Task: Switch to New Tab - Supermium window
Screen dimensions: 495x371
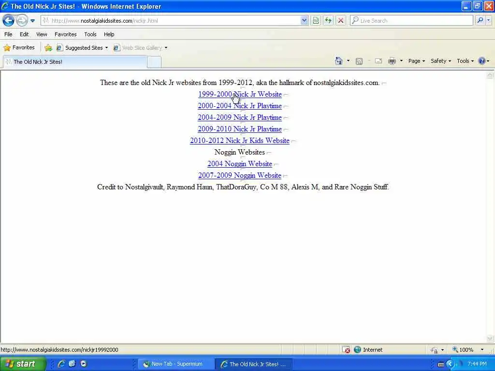Action: pos(176,364)
